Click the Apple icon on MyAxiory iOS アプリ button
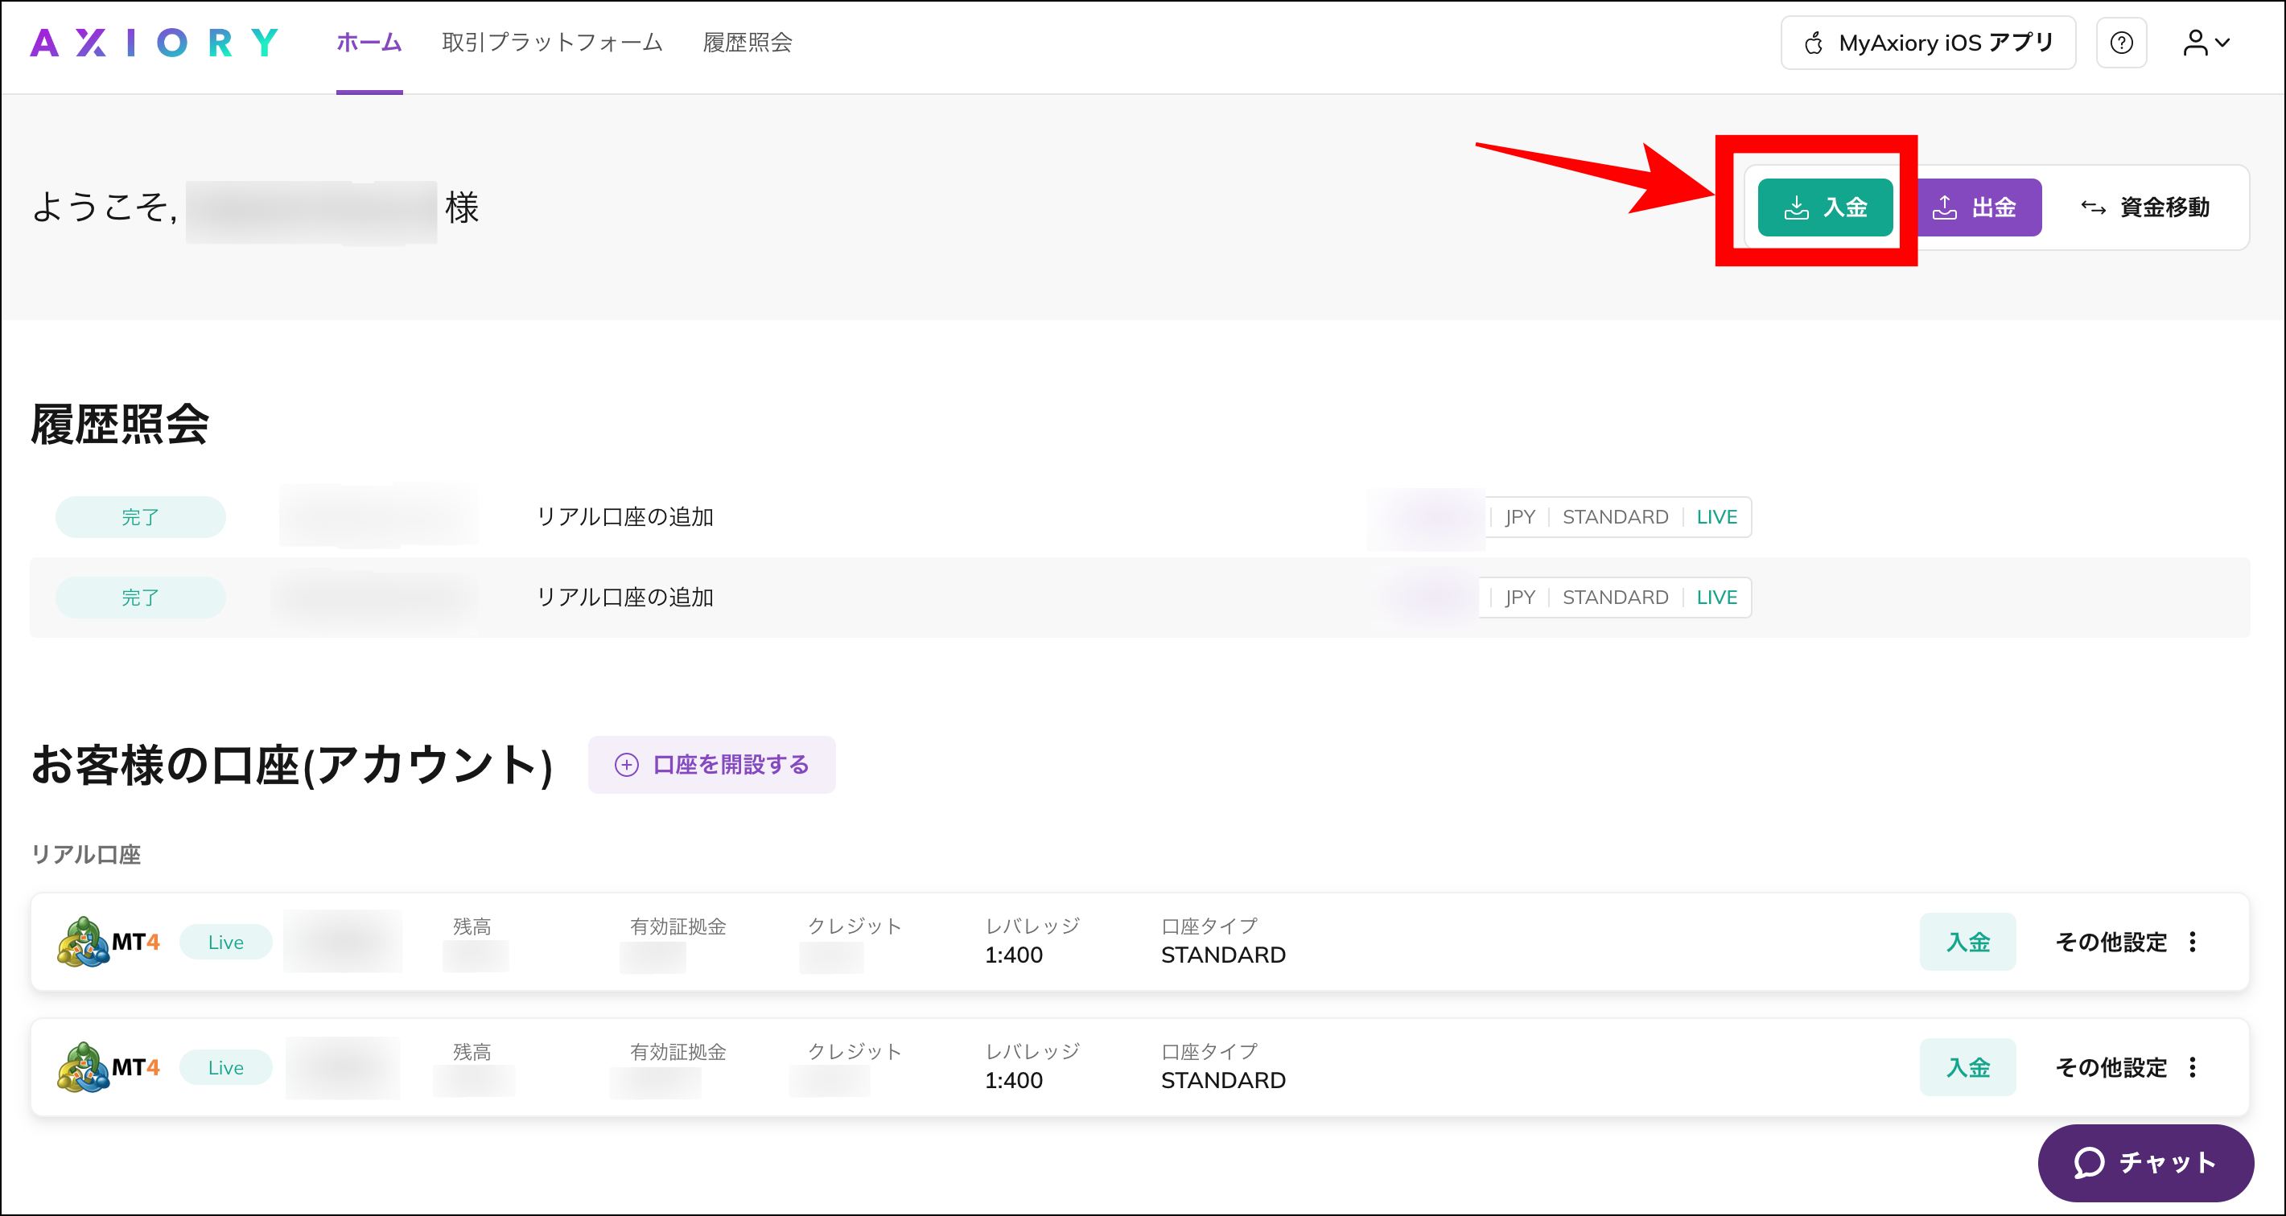Screen dimensions: 2286x1216 (1813, 42)
